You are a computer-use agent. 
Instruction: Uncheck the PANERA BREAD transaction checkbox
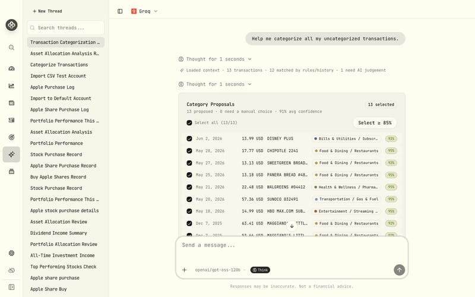click(189, 175)
